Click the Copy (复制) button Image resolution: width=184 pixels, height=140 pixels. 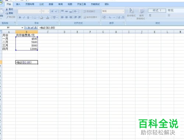[x=9, y=13]
